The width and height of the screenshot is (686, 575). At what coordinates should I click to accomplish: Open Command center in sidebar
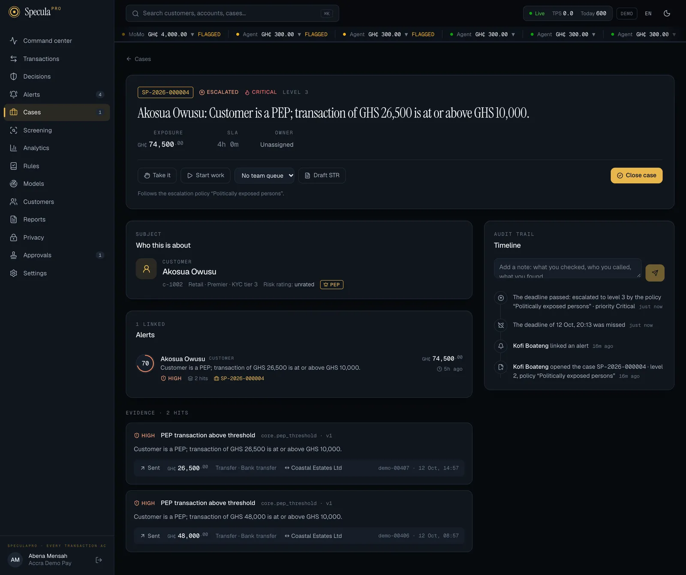[57, 41]
